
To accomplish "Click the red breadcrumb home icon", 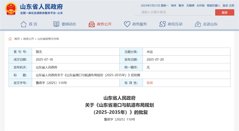I will [10, 39].
